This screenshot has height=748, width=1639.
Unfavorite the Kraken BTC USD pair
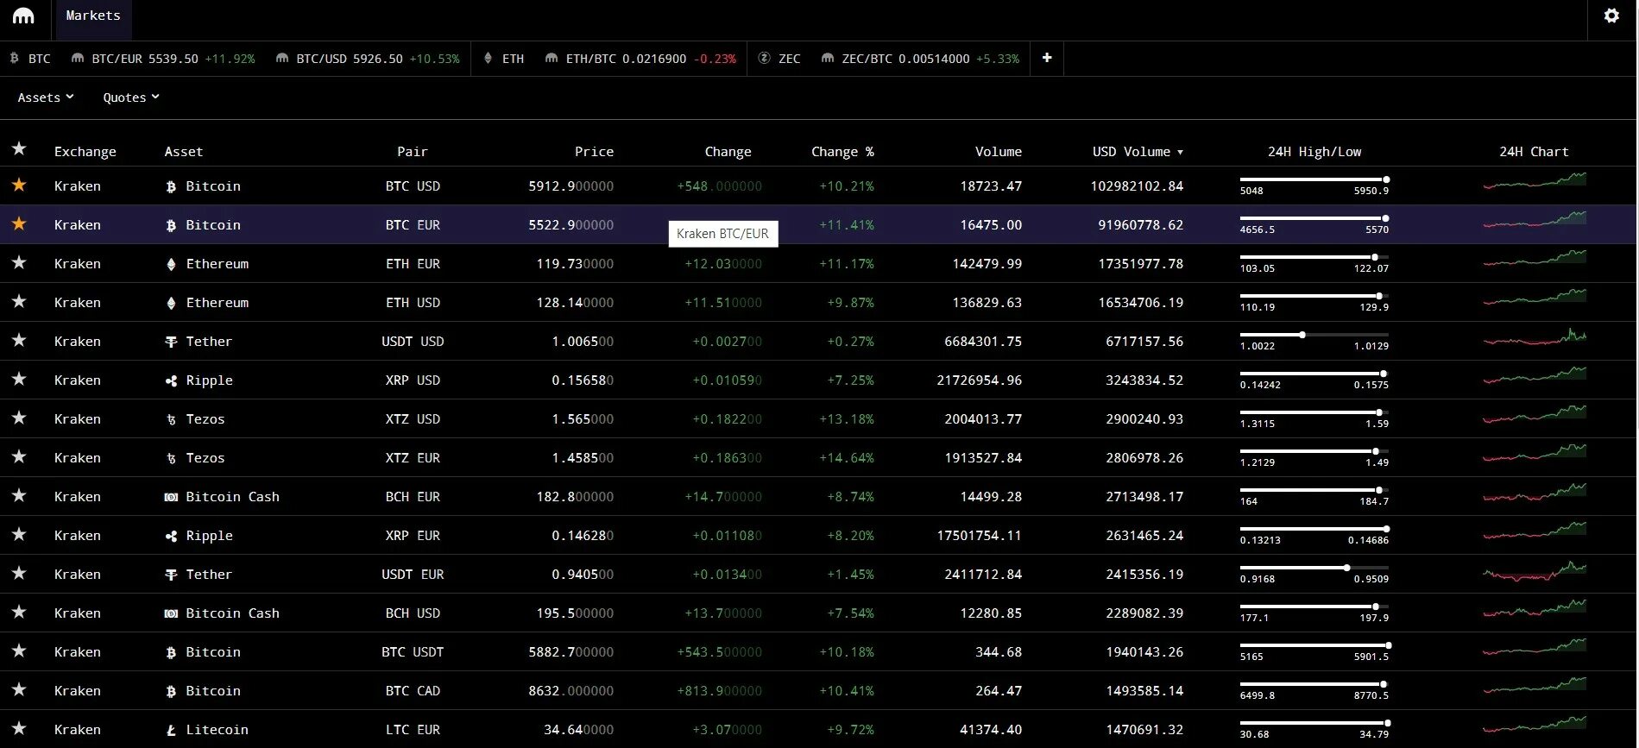coord(19,185)
